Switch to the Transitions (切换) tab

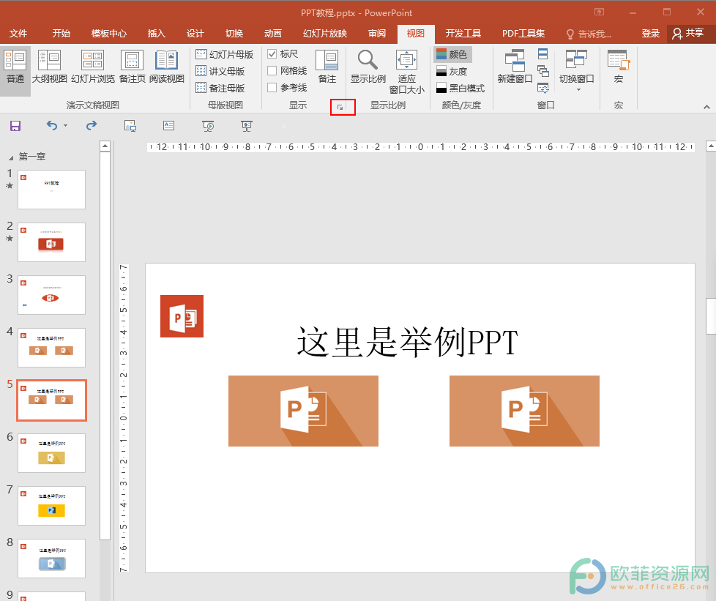[234, 34]
